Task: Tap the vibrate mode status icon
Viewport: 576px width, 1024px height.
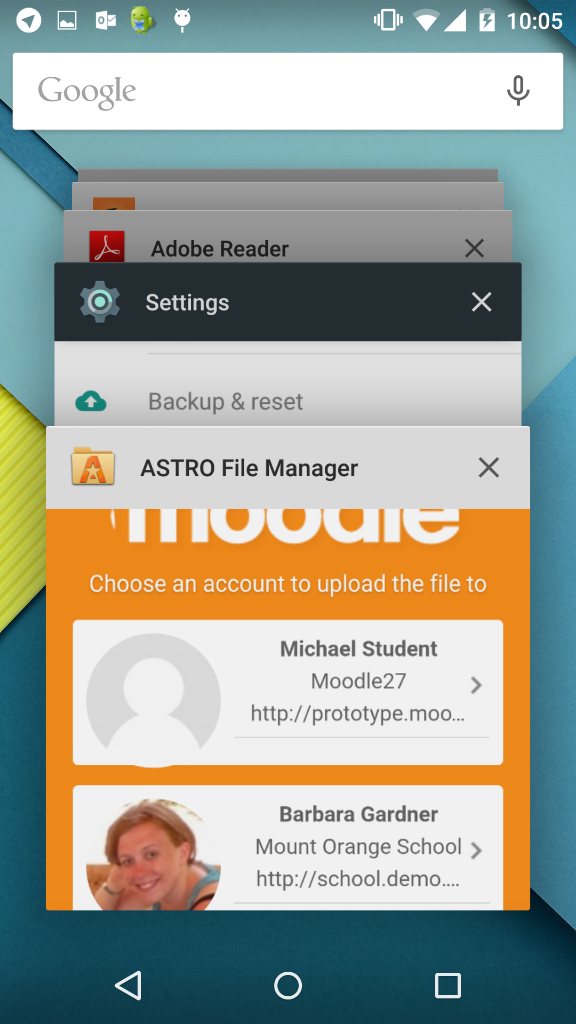Action: click(388, 20)
